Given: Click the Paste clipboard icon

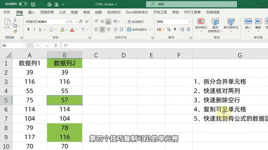Looking at the screenshot, I should coord(8,22).
